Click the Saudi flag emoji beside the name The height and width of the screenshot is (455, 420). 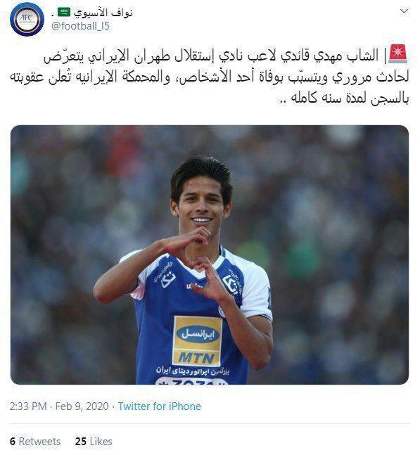(x=64, y=12)
